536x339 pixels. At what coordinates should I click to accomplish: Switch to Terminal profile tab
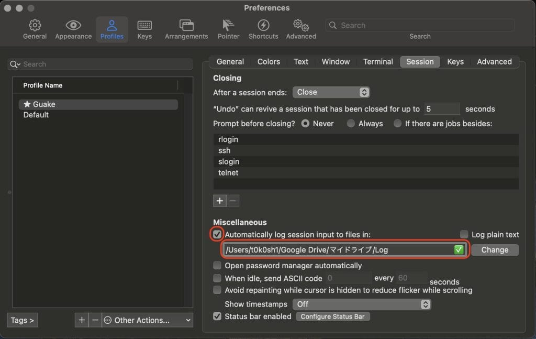pos(378,62)
